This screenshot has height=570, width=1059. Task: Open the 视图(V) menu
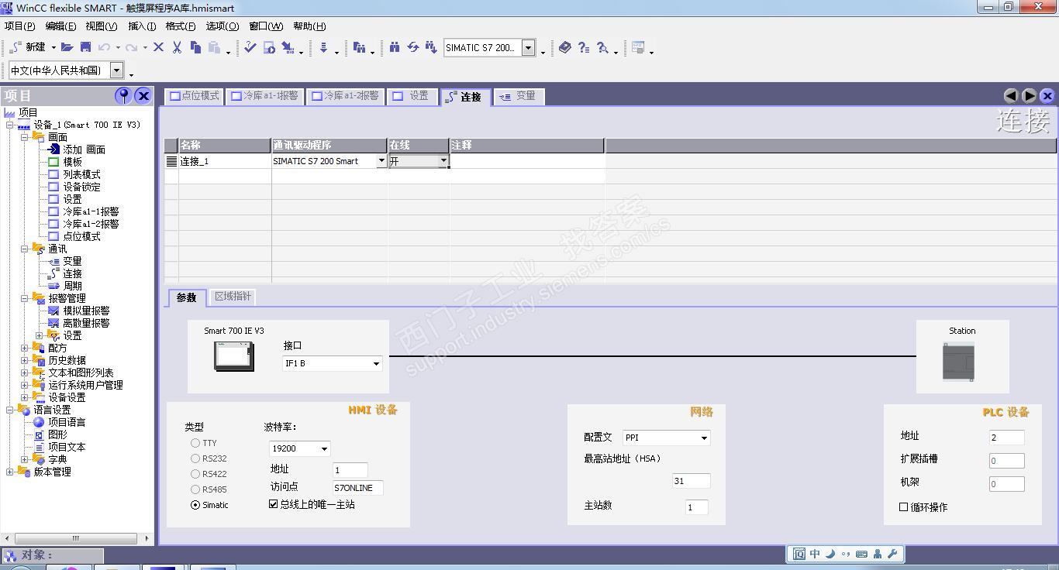pyautogui.click(x=102, y=26)
